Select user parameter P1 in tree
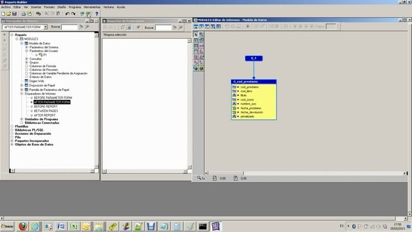 [45, 55]
